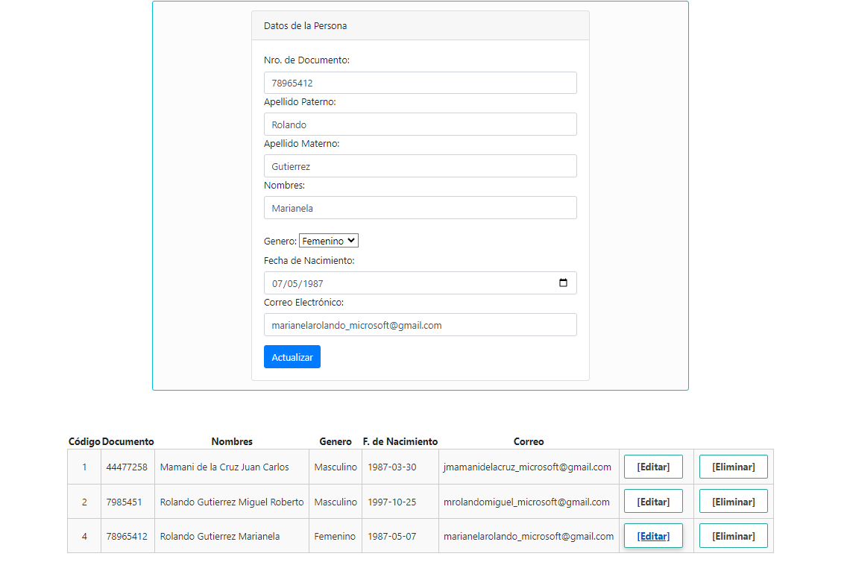Click document number 7985451 in table
The image size is (847, 571).
point(124,502)
